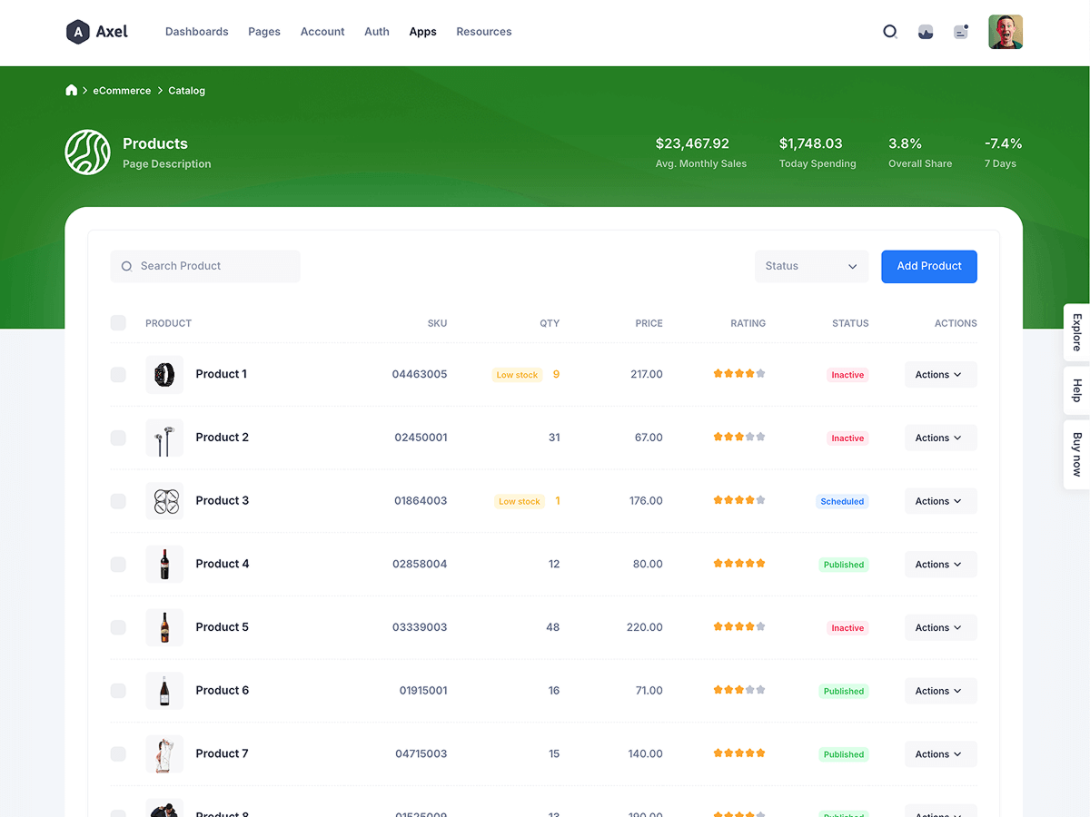
Task: Select the Product 5 row checkbox
Action: 118,627
